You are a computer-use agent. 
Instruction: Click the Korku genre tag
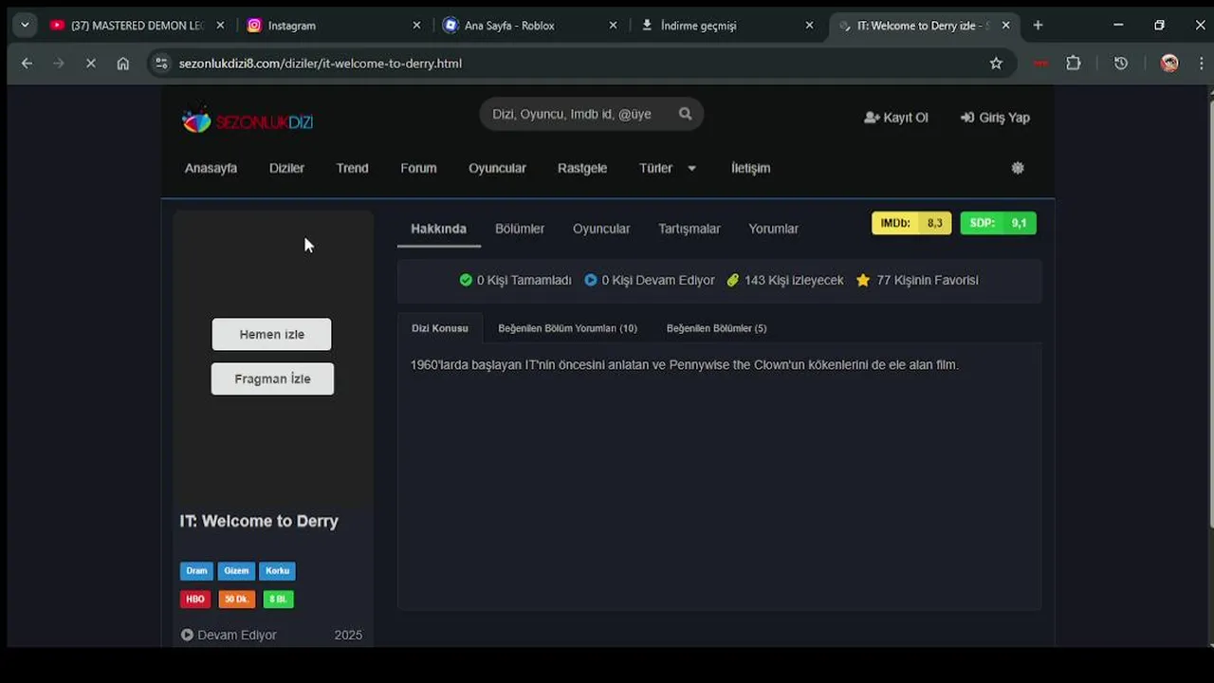[278, 571]
